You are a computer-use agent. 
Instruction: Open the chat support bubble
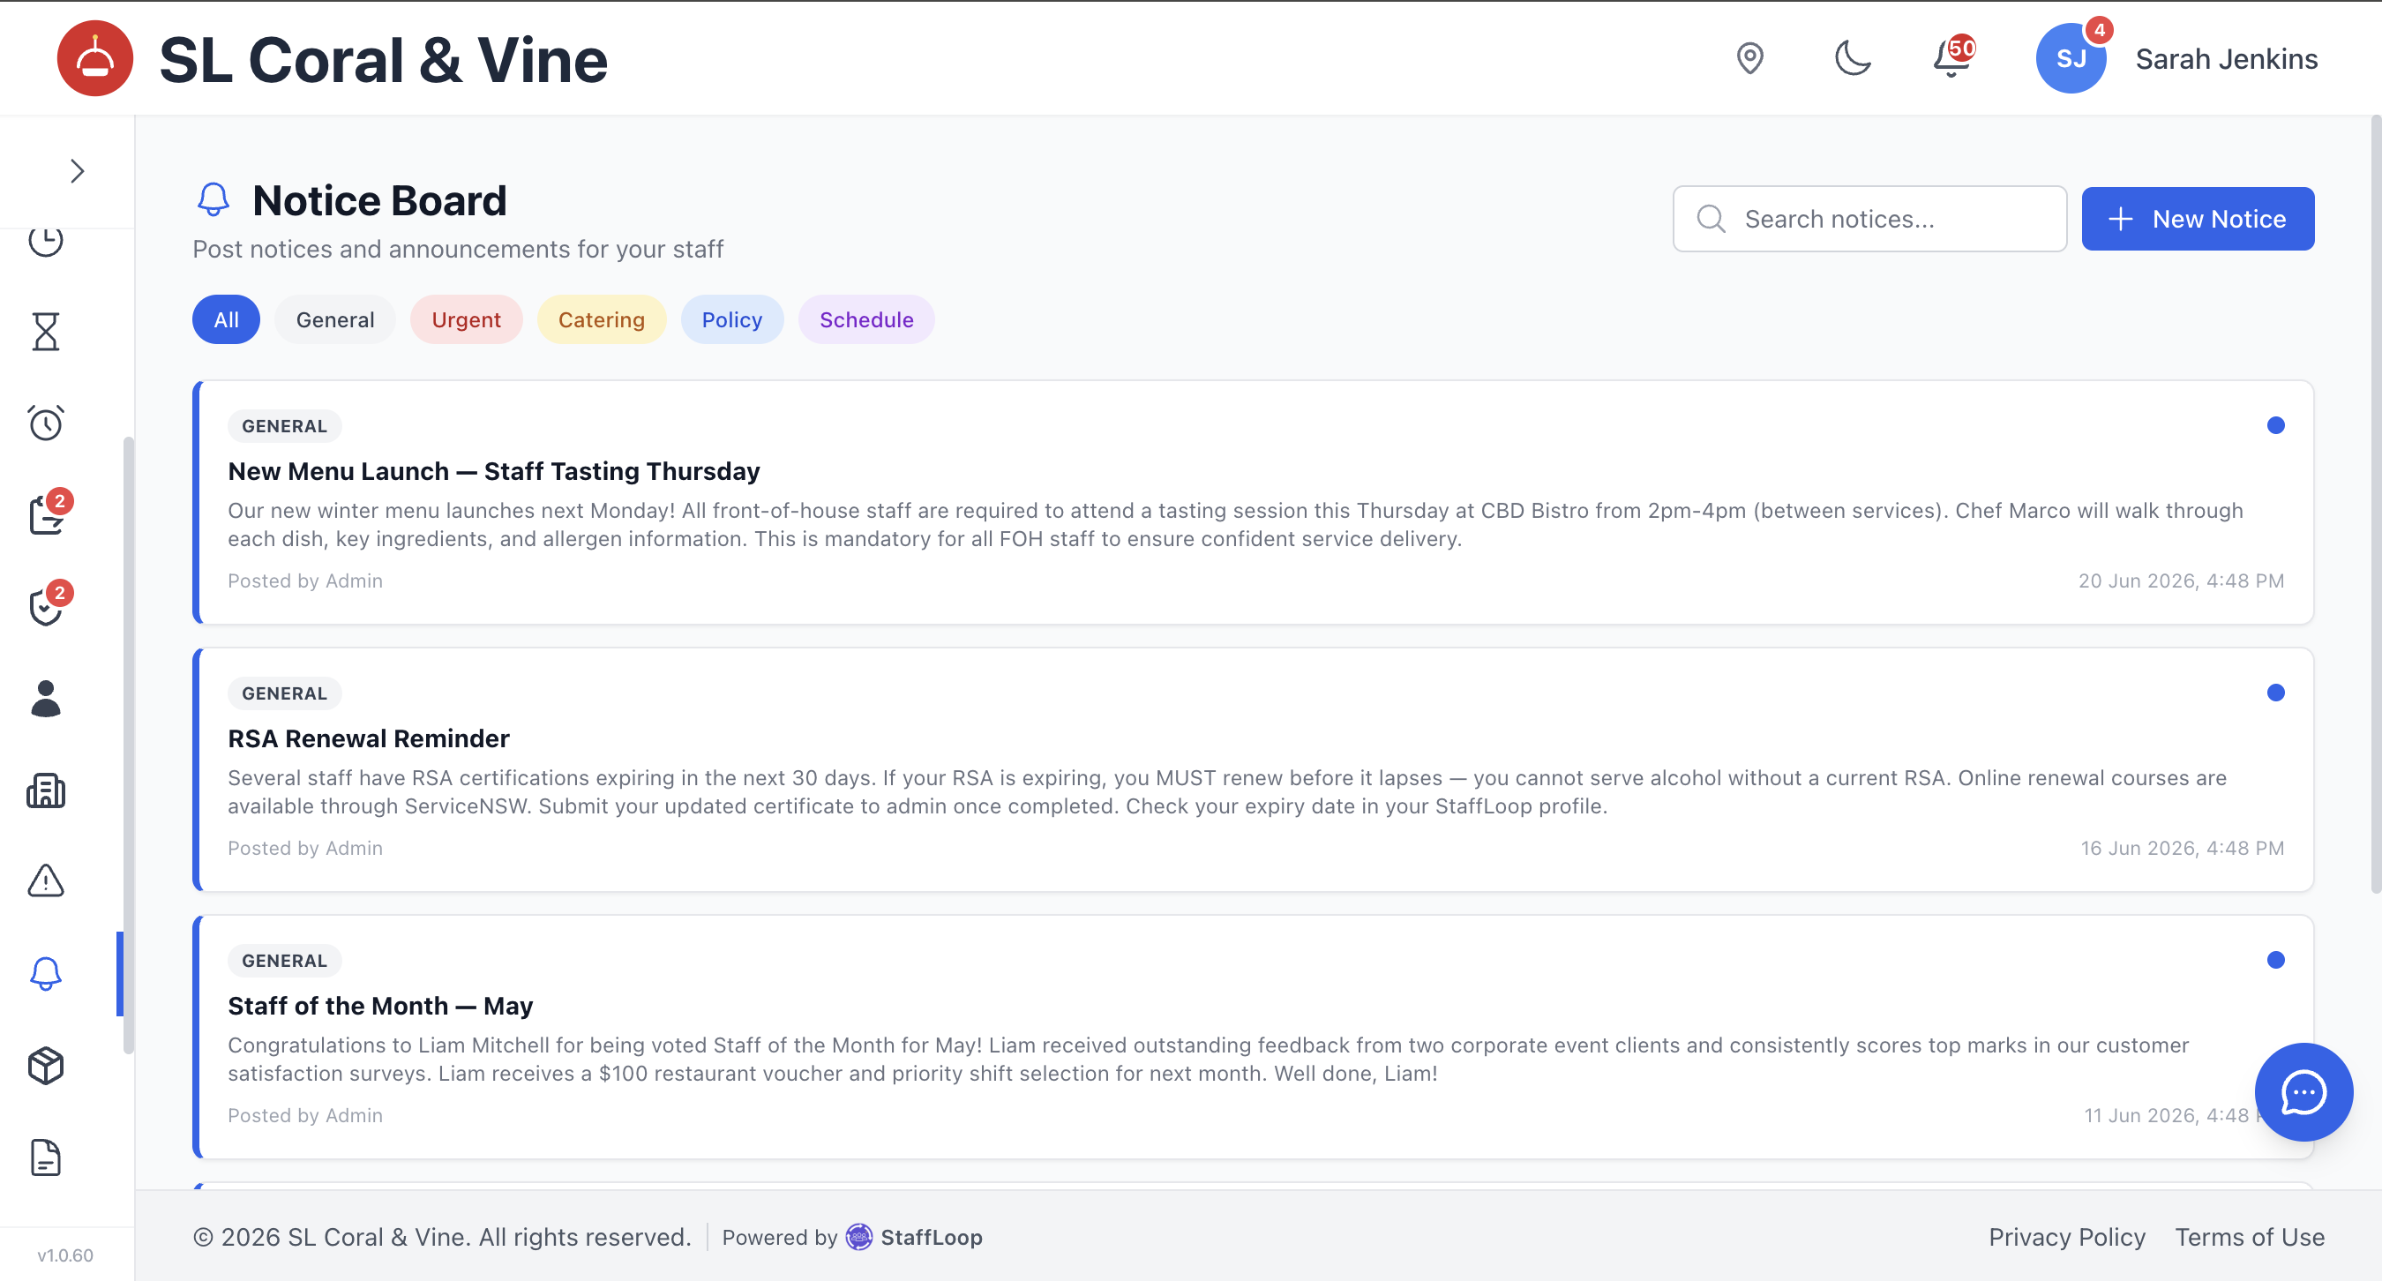click(2303, 1091)
